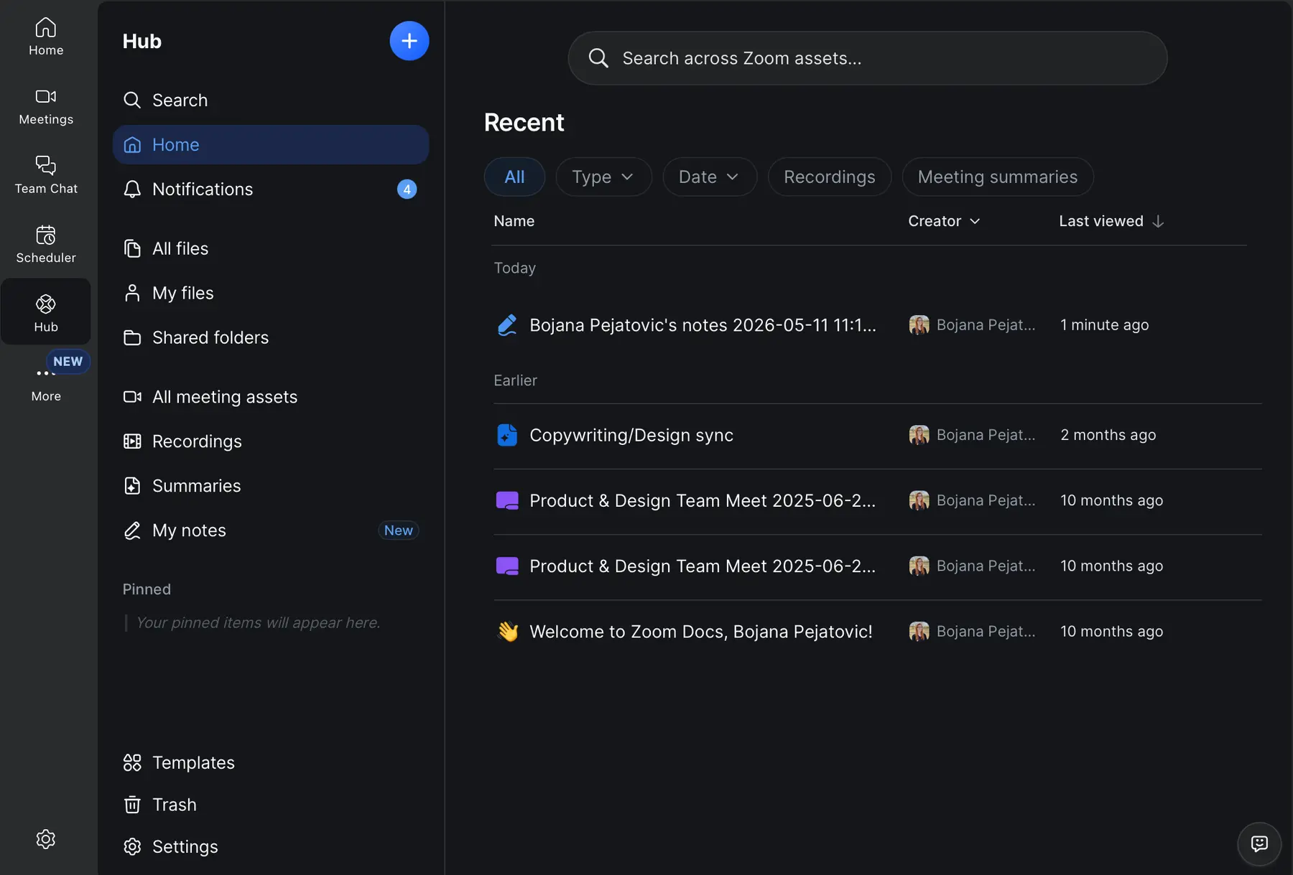1293x875 pixels.
Task: Select Home in the Hub navigation
Action: point(271,144)
